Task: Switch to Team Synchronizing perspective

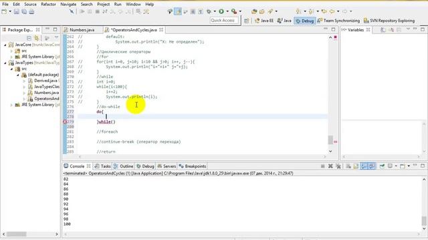Action: point(338,21)
